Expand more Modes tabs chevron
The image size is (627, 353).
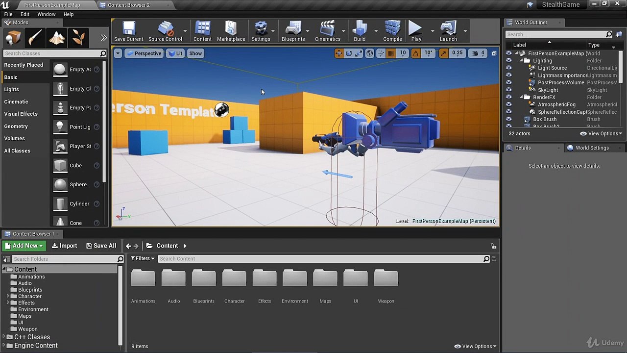[103, 38]
